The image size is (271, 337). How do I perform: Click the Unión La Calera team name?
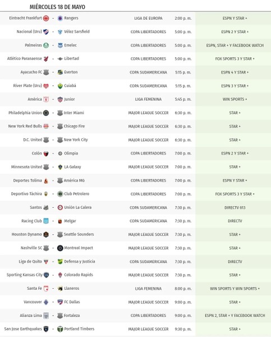click(78, 207)
